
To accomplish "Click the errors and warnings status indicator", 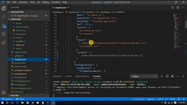I will [20, 99].
